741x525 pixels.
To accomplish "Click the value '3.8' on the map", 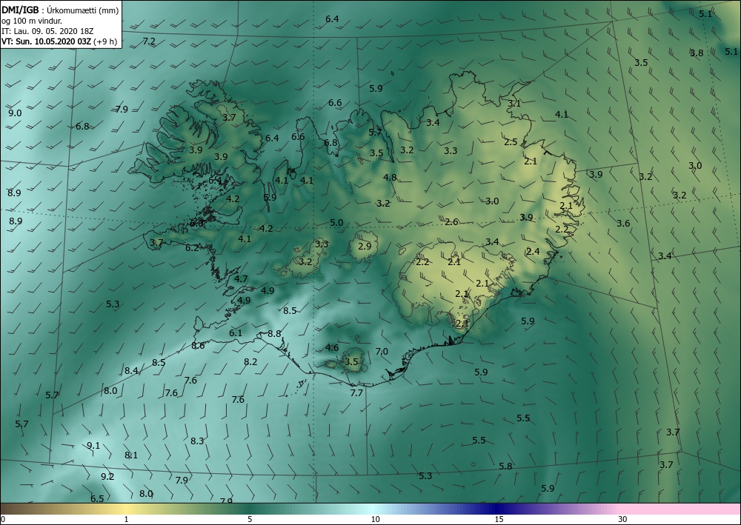I will pos(697,53).
